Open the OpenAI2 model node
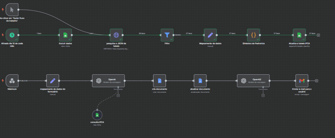The width and height of the screenshot is (335, 138). pos(253,81)
